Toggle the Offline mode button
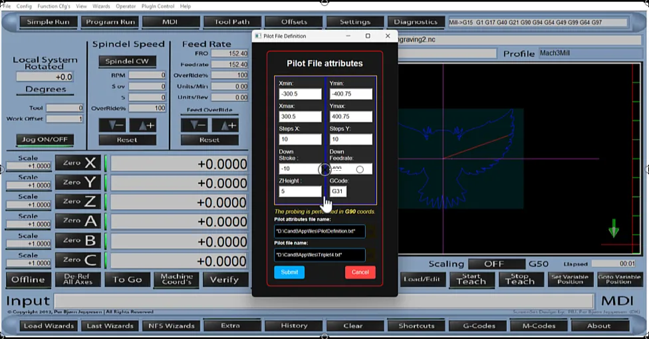This screenshot has height=339, width=649. tap(28, 279)
